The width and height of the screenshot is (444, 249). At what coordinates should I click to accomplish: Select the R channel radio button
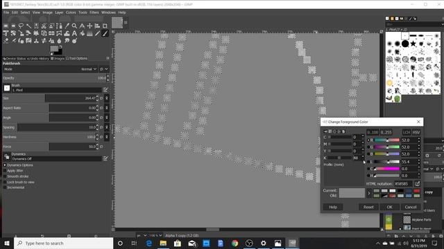[368, 140]
